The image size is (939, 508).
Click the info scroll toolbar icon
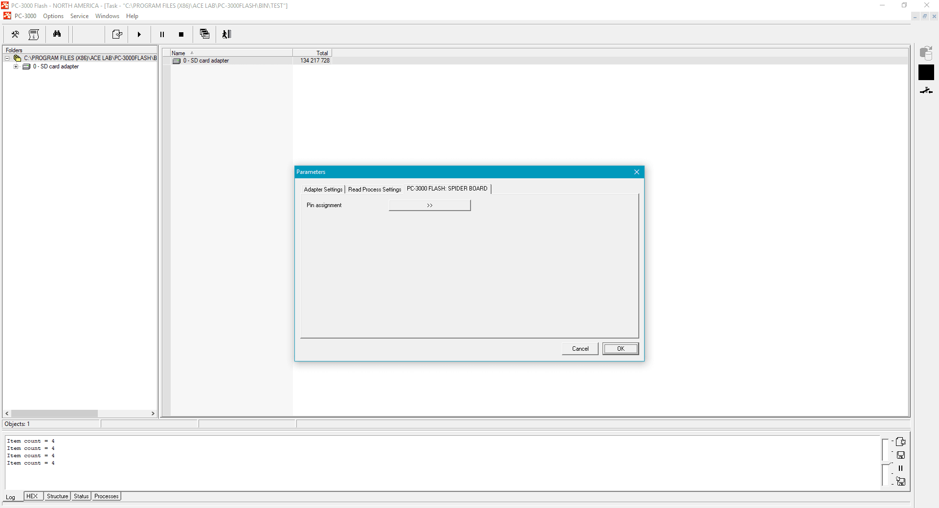coord(34,34)
